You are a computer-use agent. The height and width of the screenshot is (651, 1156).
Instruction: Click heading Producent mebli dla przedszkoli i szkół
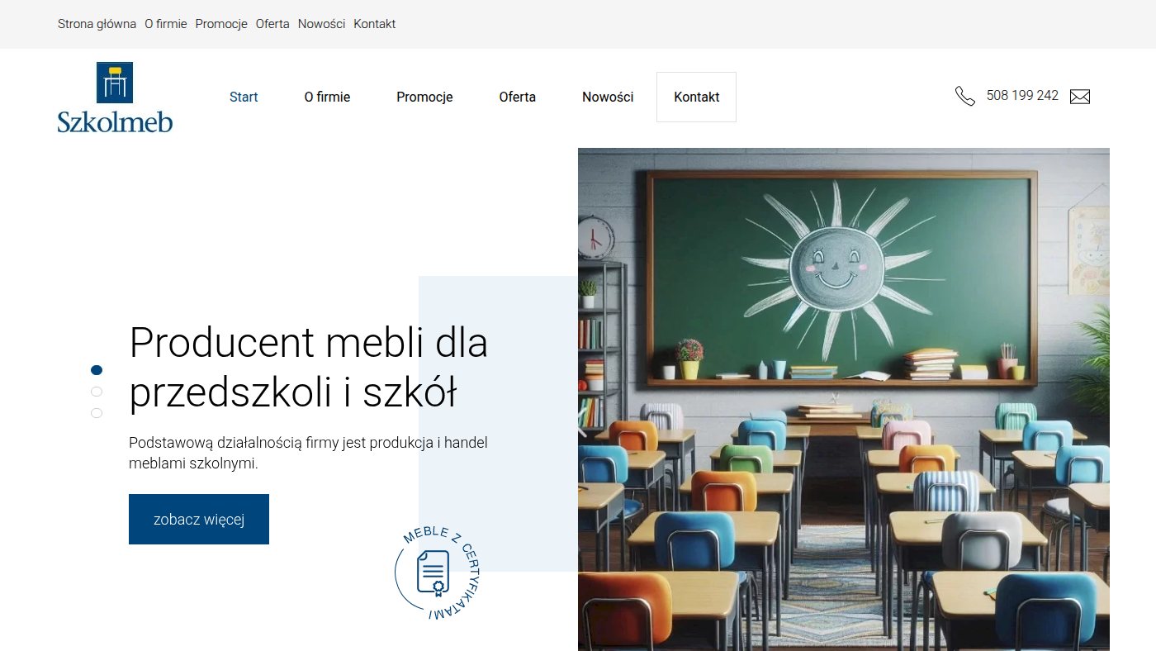[x=309, y=368]
